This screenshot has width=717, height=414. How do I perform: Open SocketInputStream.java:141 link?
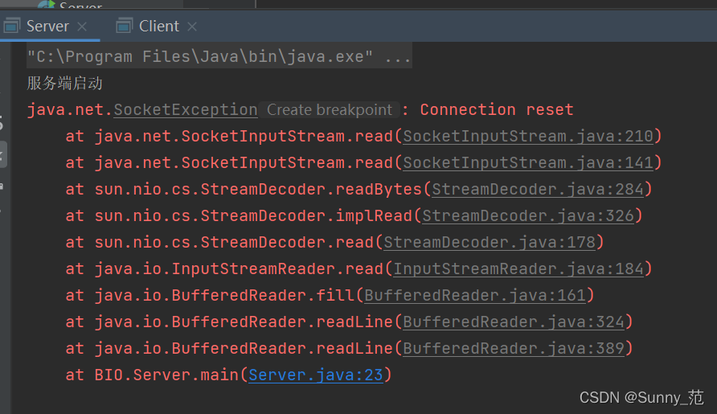coord(527,163)
